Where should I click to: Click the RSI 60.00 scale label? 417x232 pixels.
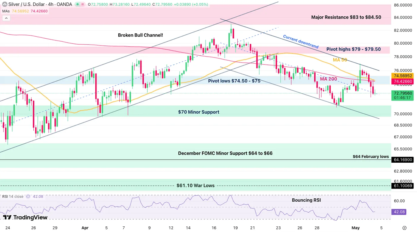point(399,201)
